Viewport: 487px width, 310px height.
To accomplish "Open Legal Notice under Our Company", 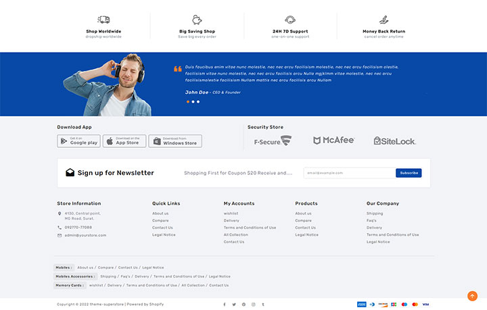I will click(378, 242).
